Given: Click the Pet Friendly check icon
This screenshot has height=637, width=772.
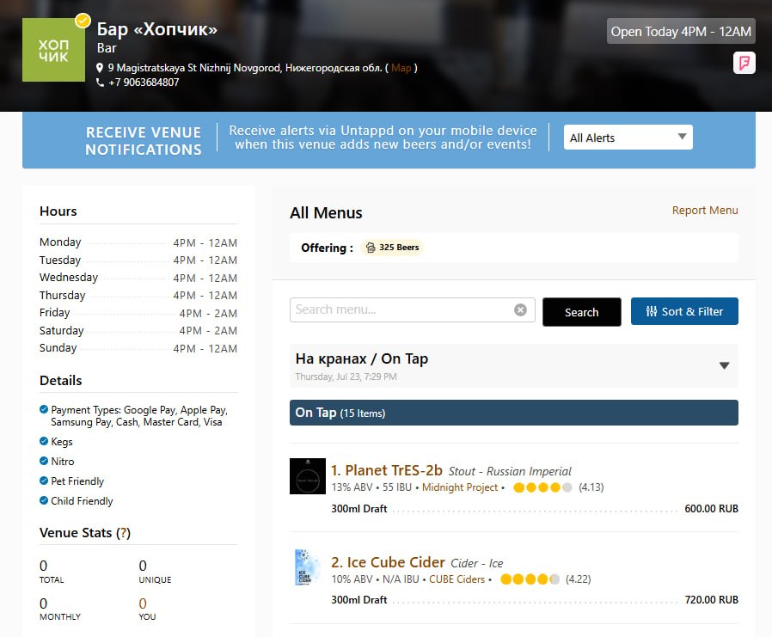Looking at the screenshot, I should (x=44, y=481).
